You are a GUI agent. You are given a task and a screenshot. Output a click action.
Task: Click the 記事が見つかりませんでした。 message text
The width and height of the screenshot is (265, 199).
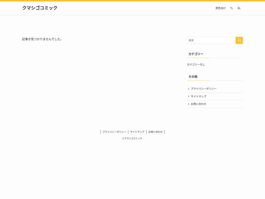point(42,39)
